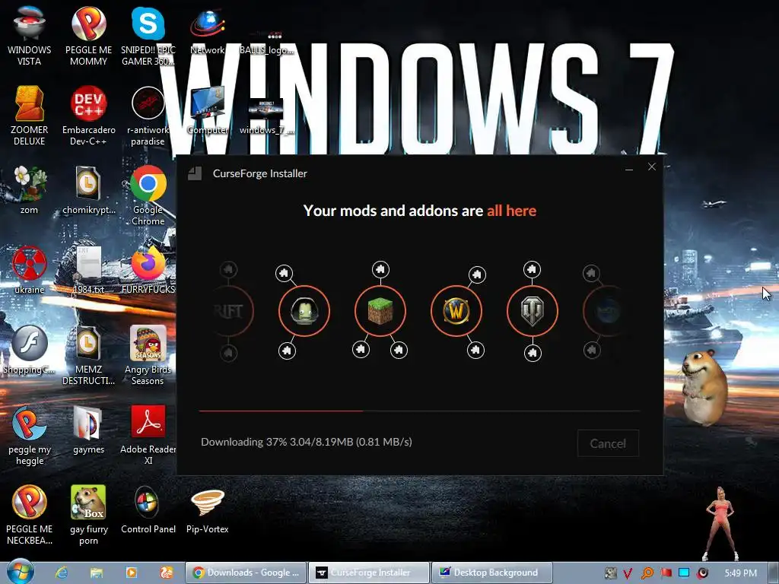The width and height of the screenshot is (779, 584).
Task: Click the Downloading 37% status text
Action: tap(306, 442)
